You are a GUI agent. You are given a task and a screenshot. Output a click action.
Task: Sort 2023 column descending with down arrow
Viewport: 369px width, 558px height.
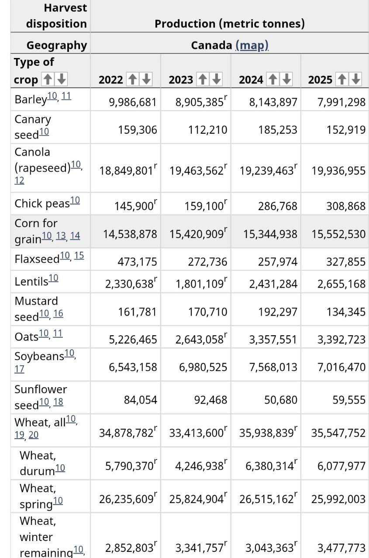217,79
